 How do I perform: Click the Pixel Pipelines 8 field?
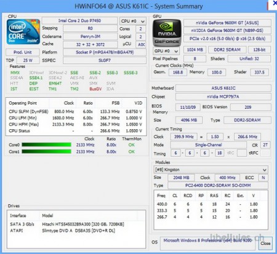click(195, 59)
